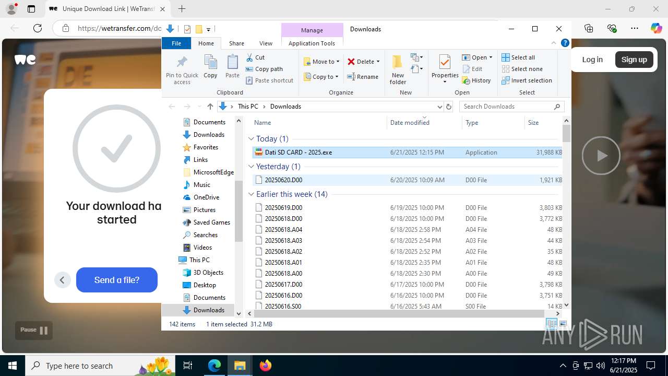Click Log in on WeTransfer
The width and height of the screenshot is (668, 376).
click(x=592, y=60)
